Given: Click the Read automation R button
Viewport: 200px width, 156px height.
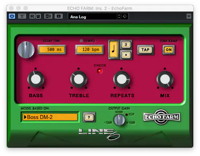Looking at the screenshot, I should [32, 16].
